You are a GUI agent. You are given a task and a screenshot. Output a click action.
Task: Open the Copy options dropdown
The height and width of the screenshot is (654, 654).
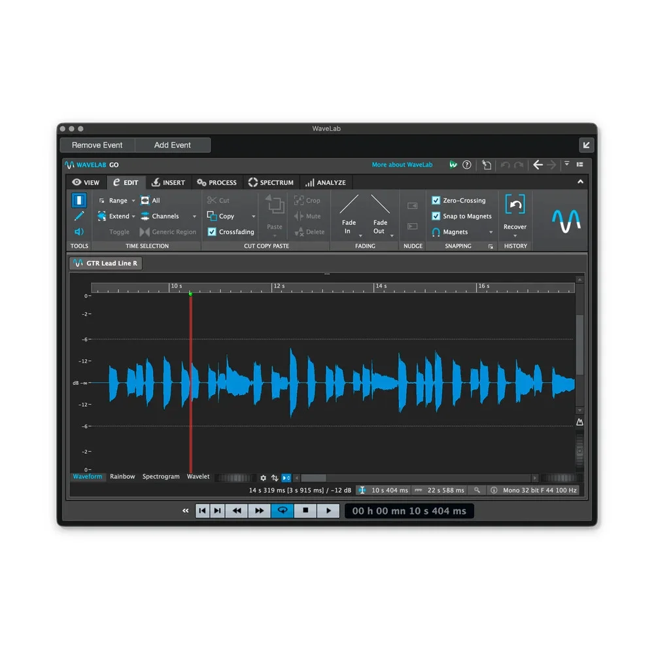tap(254, 216)
